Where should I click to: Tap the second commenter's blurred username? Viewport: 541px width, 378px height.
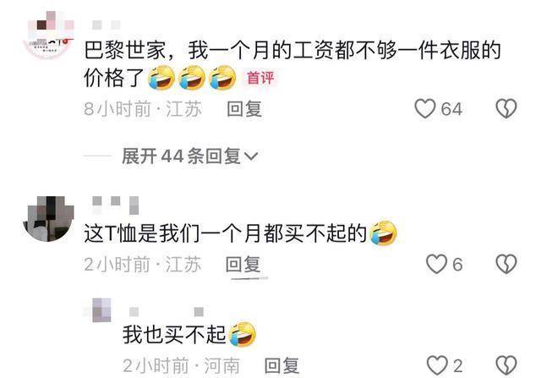click(116, 205)
